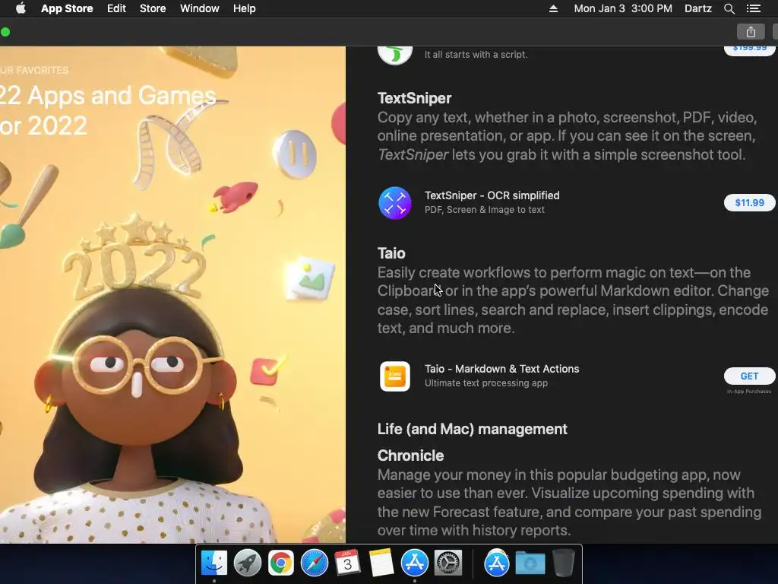778x584 pixels.
Task: Click 'Apps and Games' banner title
Action: click(122, 95)
